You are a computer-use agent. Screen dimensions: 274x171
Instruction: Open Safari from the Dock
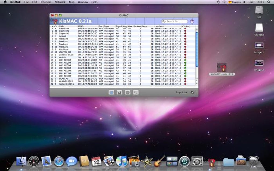[59, 161]
